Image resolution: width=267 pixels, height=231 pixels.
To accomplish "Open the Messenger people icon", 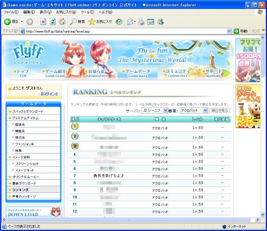I will [160, 22].
